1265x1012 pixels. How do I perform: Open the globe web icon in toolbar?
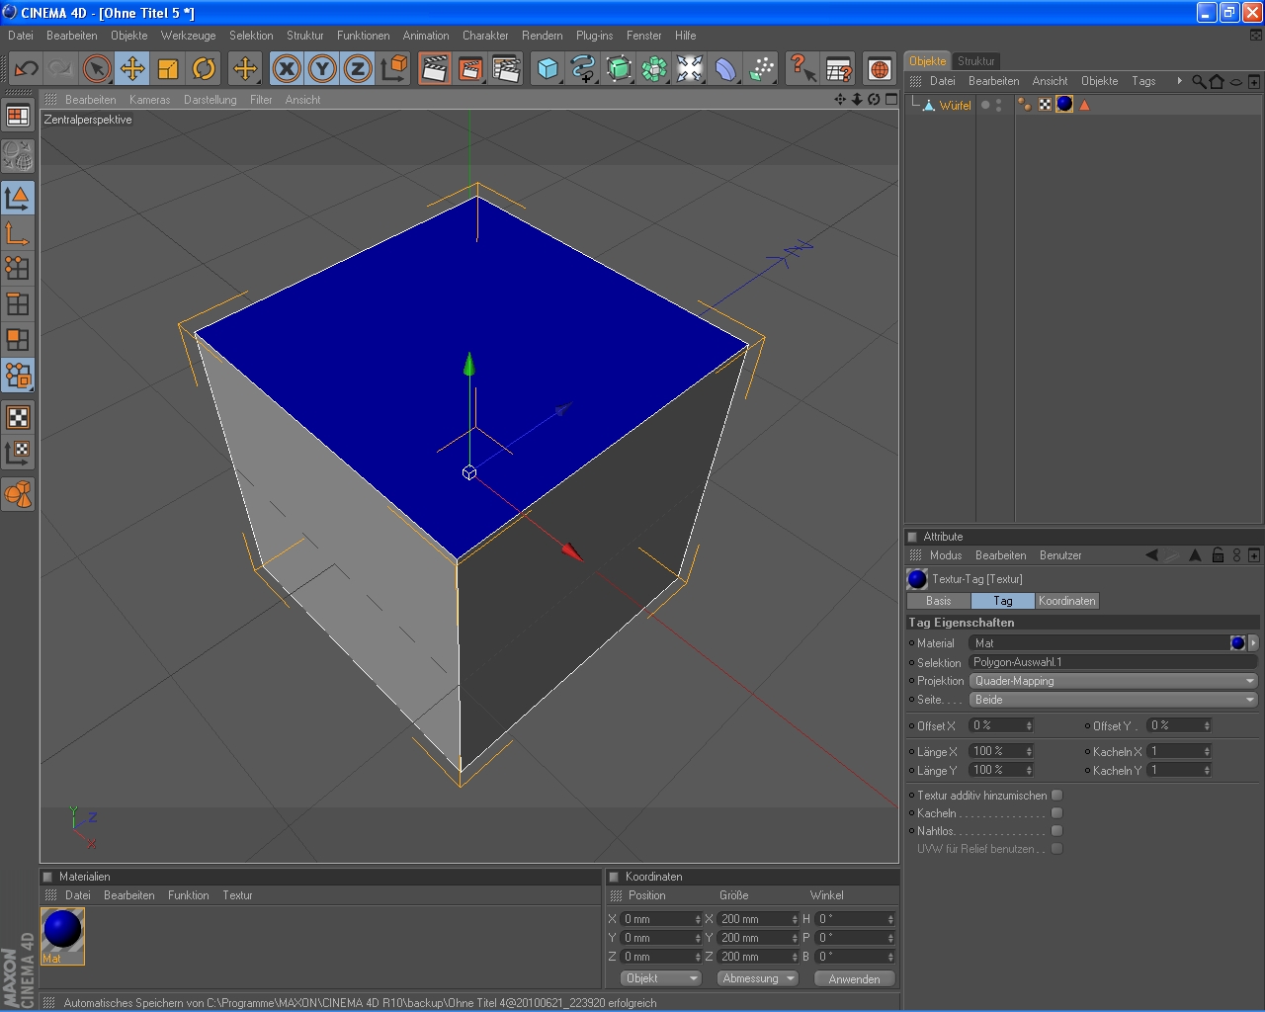880,68
